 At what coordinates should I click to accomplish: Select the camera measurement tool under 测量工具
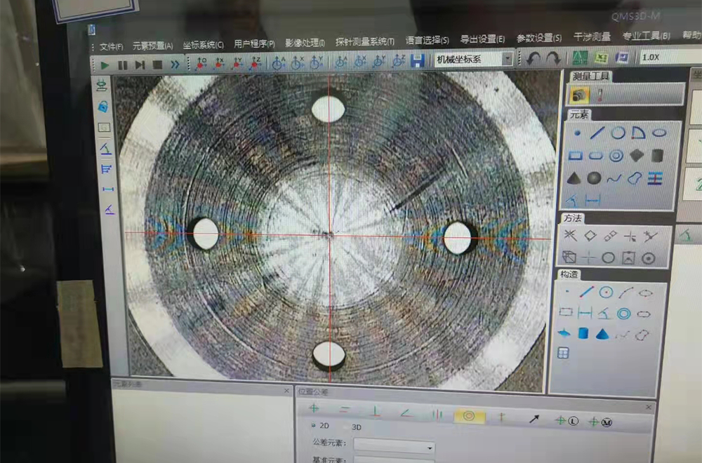580,95
